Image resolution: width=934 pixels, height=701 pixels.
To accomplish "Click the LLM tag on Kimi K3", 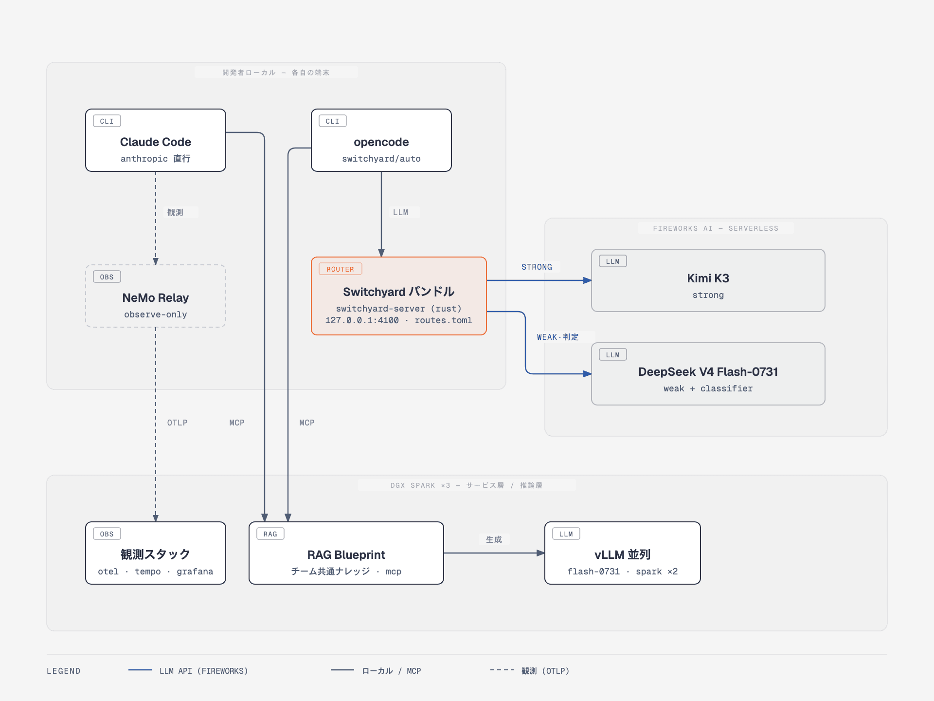I will 613,261.
